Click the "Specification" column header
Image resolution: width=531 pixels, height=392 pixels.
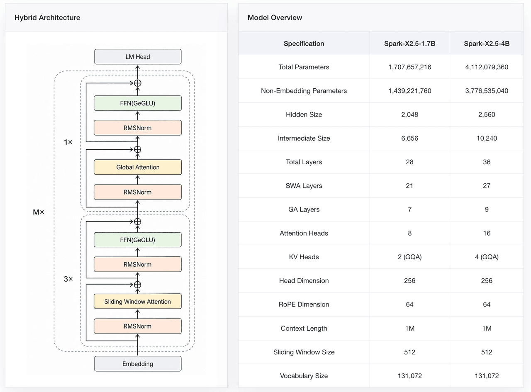[x=304, y=44]
